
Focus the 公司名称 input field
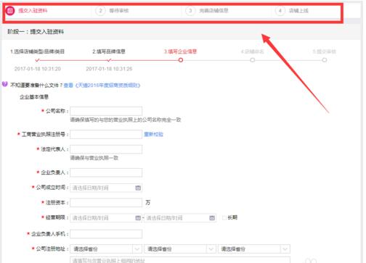point(106,111)
